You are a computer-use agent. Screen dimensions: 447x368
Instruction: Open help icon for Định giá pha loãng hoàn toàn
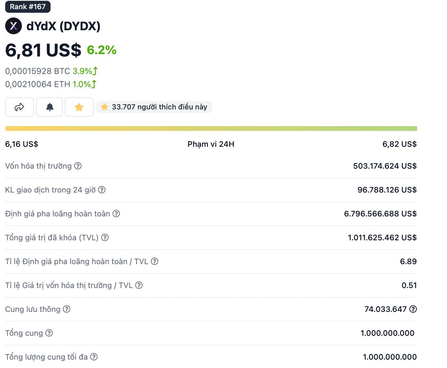[116, 214]
